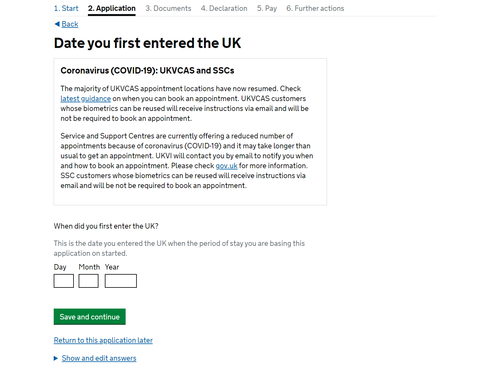This screenshot has width=491, height=369.
Task: Expand Show and edit answers
Action: (x=99, y=358)
